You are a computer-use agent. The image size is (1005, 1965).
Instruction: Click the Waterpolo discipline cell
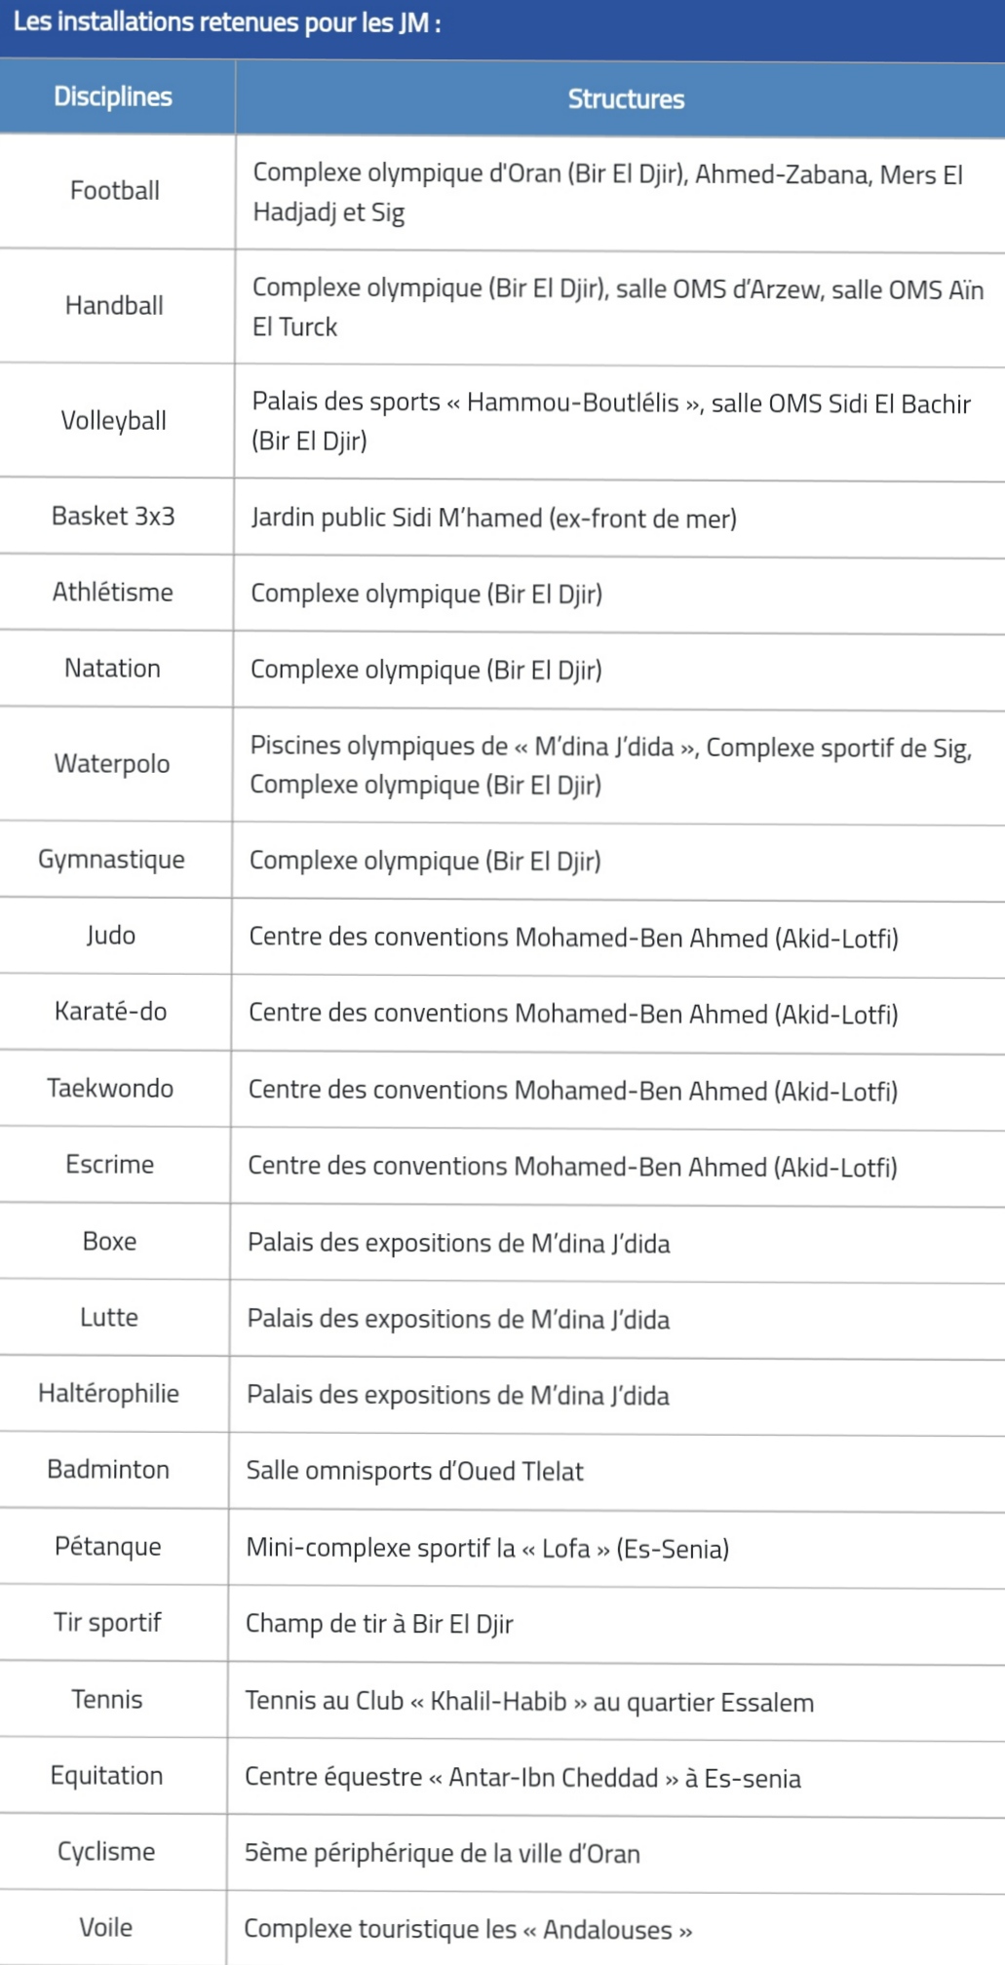pyautogui.click(x=112, y=763)
